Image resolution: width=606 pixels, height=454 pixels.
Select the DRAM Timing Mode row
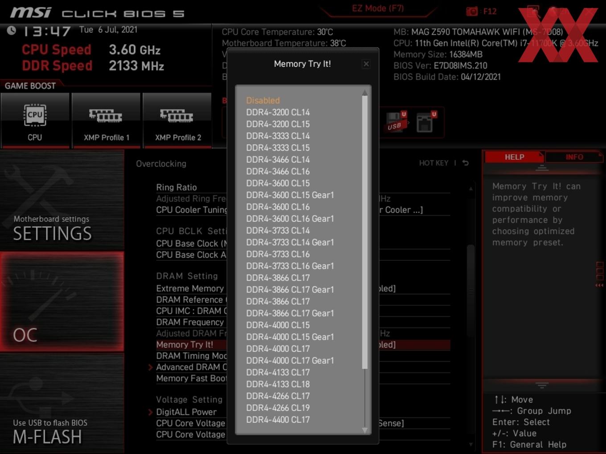[x=192, y=356]
